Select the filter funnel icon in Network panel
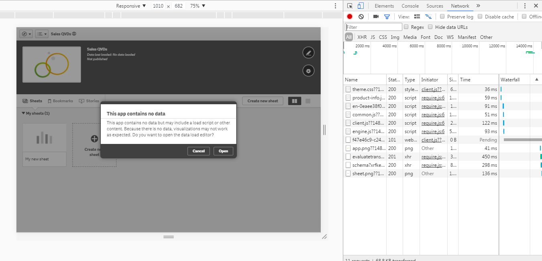The height and width of the screenshot is (261, 542). coord(387,16)
